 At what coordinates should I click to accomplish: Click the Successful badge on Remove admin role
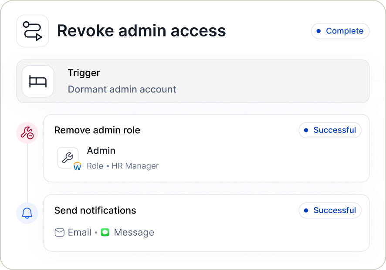pyautogui.click(x=330, y=130)
